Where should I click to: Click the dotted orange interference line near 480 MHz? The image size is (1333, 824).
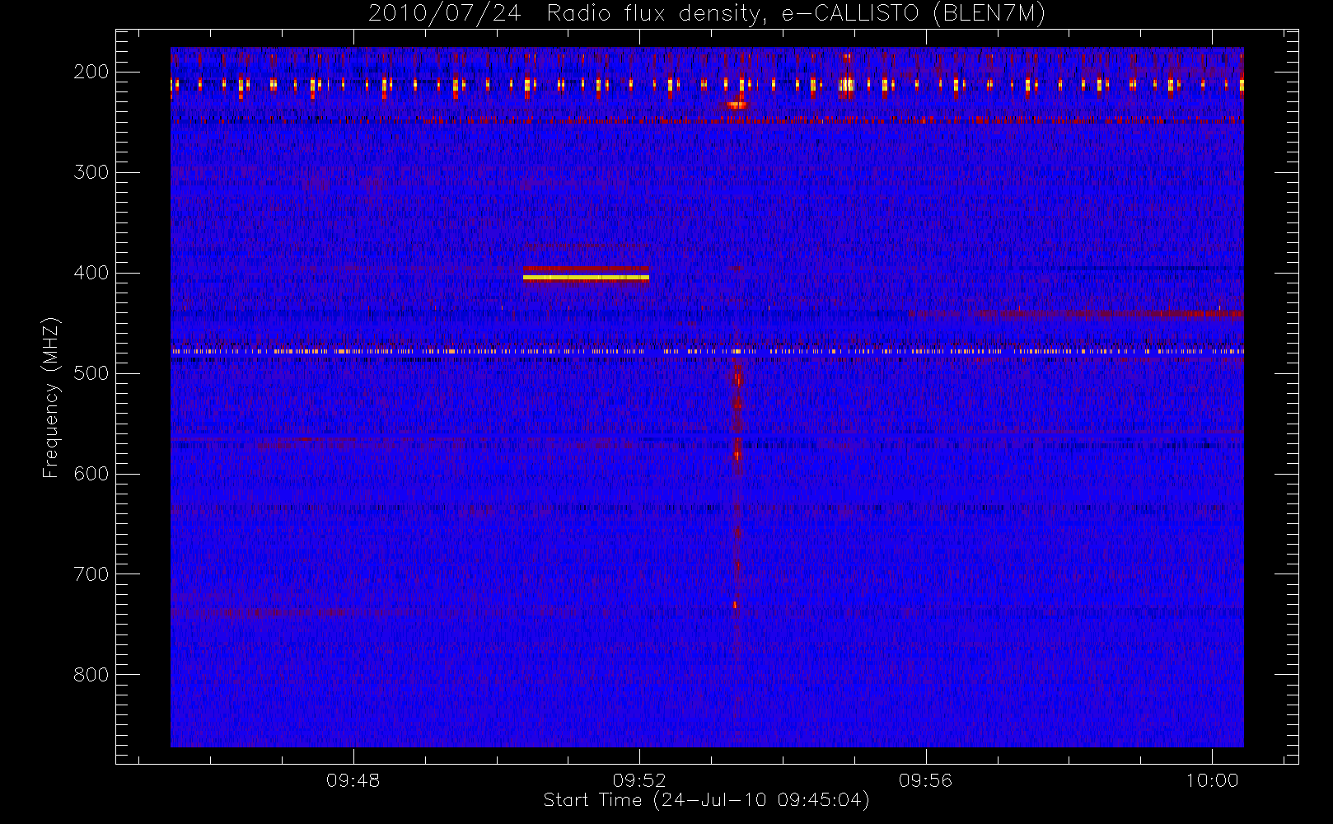707,351
